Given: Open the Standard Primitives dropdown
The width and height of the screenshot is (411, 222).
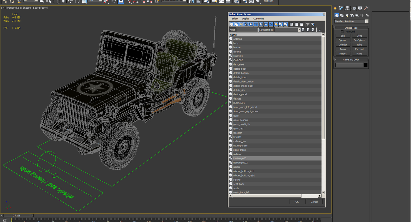Looking at the screenshot, I should click(351, 21).
